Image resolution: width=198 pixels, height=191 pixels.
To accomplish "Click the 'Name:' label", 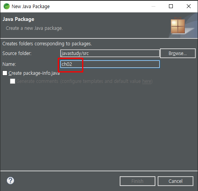I will (9, 64).
